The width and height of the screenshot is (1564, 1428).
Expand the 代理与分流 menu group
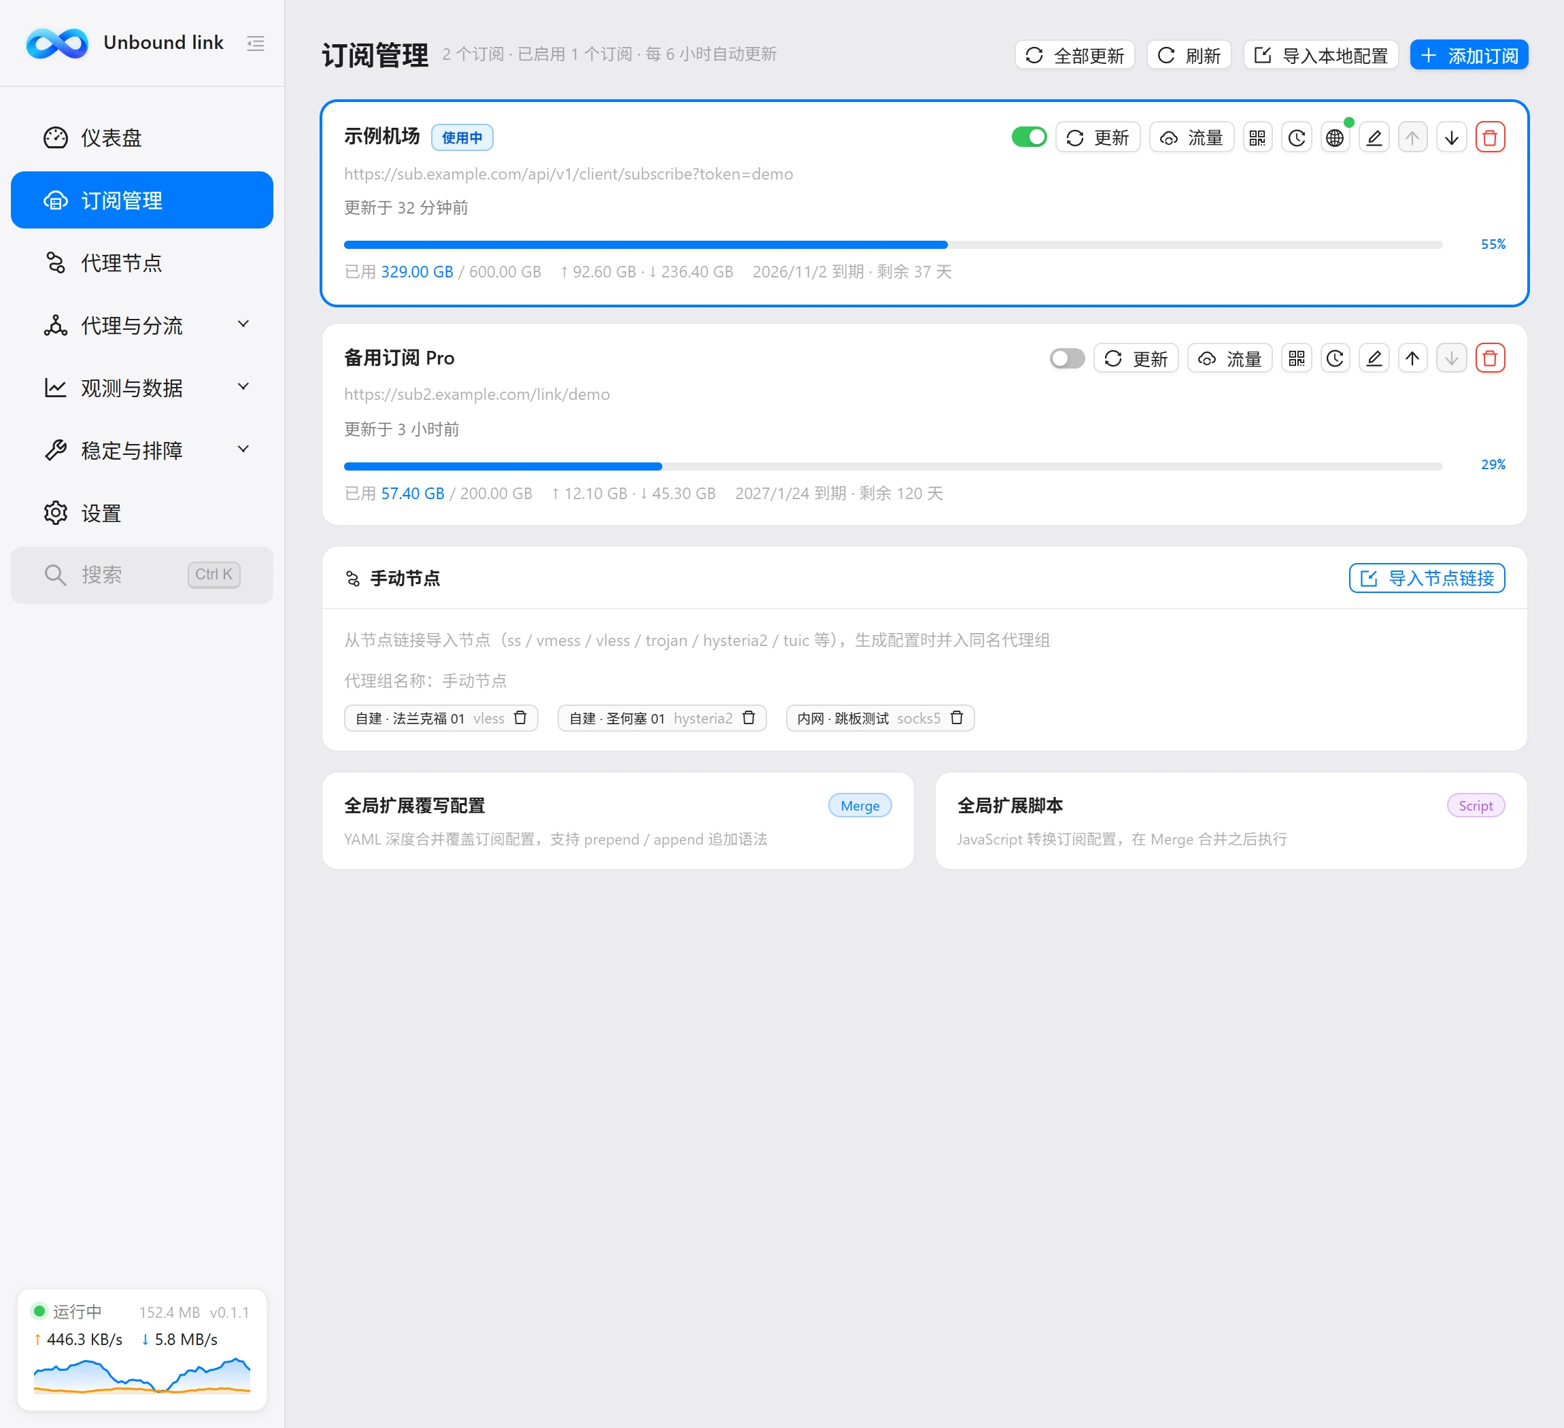coord(142,326)
